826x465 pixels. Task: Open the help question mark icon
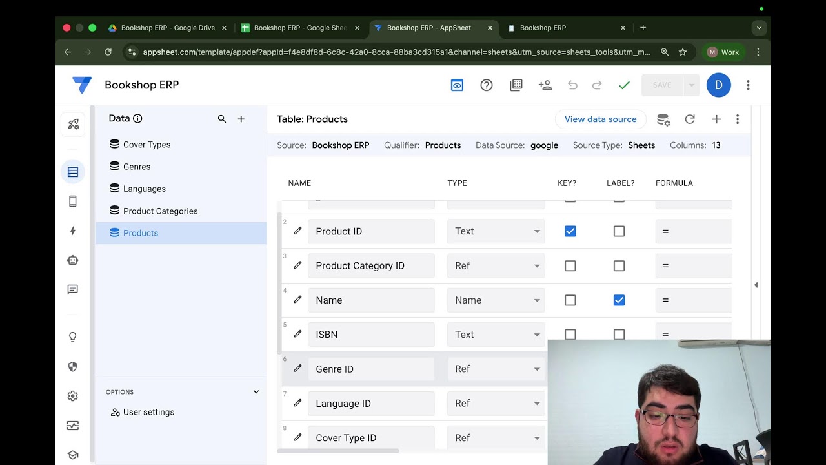[x=487, y=85]
